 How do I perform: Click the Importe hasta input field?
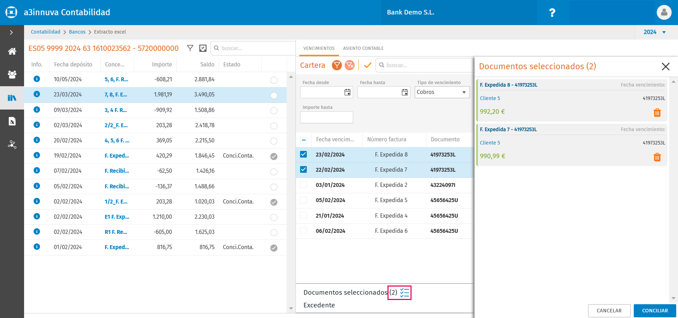pos(326,117)
